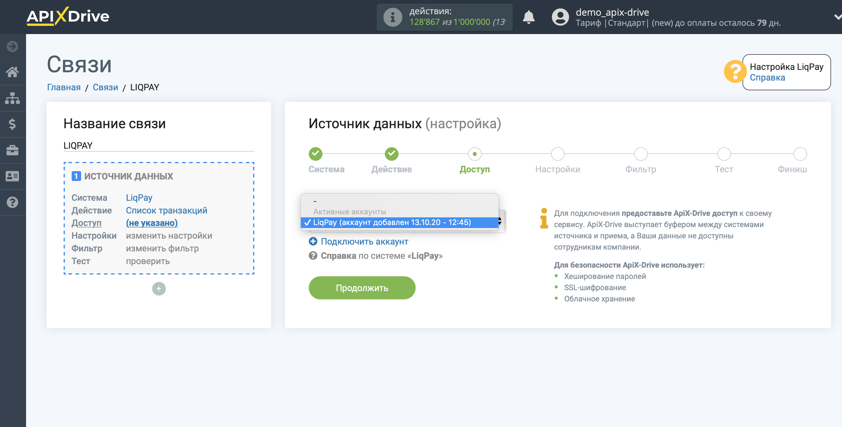
Task: Go to Связи breadcrumb
Action: pos(105,87)
